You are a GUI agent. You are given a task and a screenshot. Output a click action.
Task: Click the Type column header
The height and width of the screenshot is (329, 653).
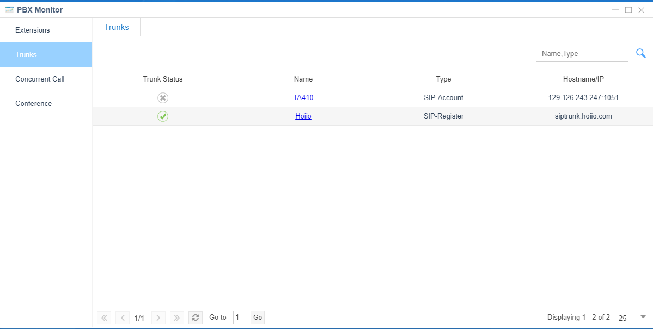443,79
